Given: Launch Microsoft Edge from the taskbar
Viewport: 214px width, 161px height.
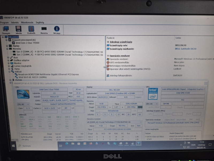Looking at the screenshot, I should 67,144.
